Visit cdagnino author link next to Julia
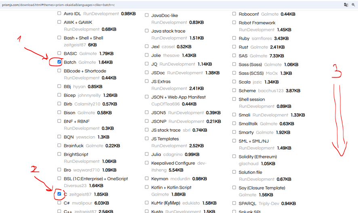 (x=173, y=154)
